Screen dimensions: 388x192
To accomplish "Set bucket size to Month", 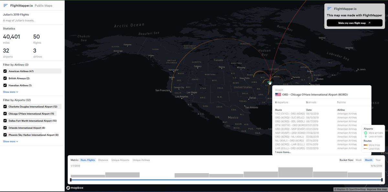I will (x=369, y=160).
